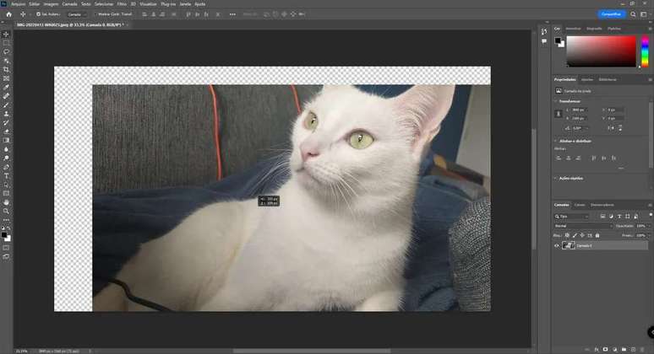Open the Opacity dropdown arrow
The image size is (654, 354).
(x=649, y=226)
